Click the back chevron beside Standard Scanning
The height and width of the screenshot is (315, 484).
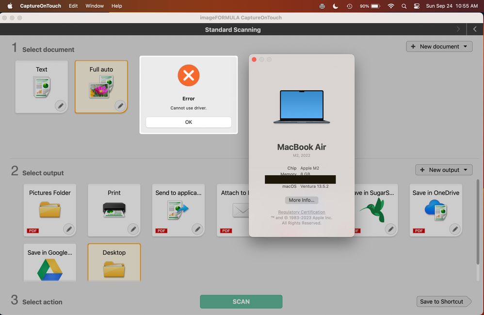475,29
